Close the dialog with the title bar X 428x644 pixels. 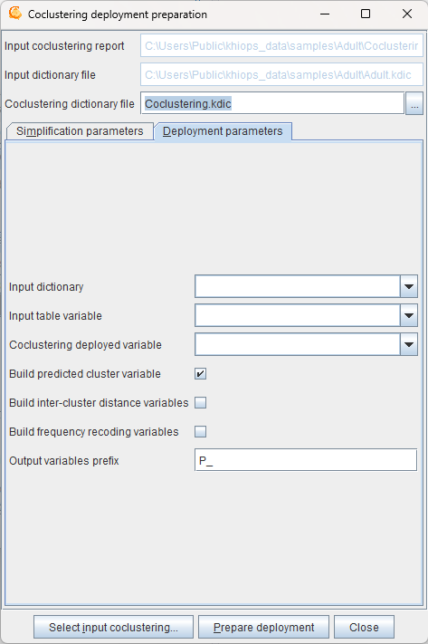click(406, 14)
